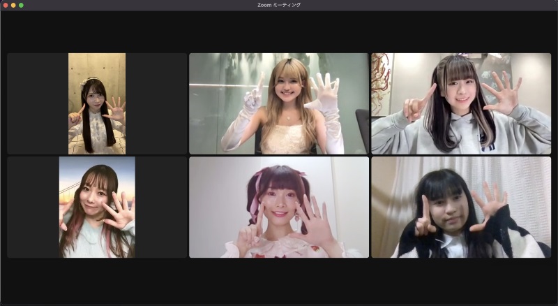The width and height of the screenshot is (558, 306).
Task: Click the title bar between window buttons and title
Action: pos(139,5)
